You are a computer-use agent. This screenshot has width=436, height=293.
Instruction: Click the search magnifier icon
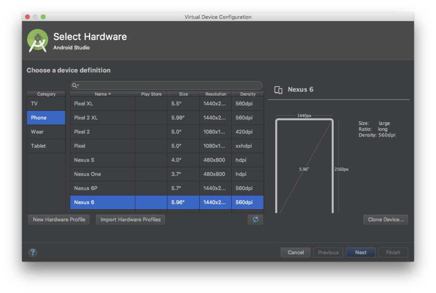[x=75, y=85]
